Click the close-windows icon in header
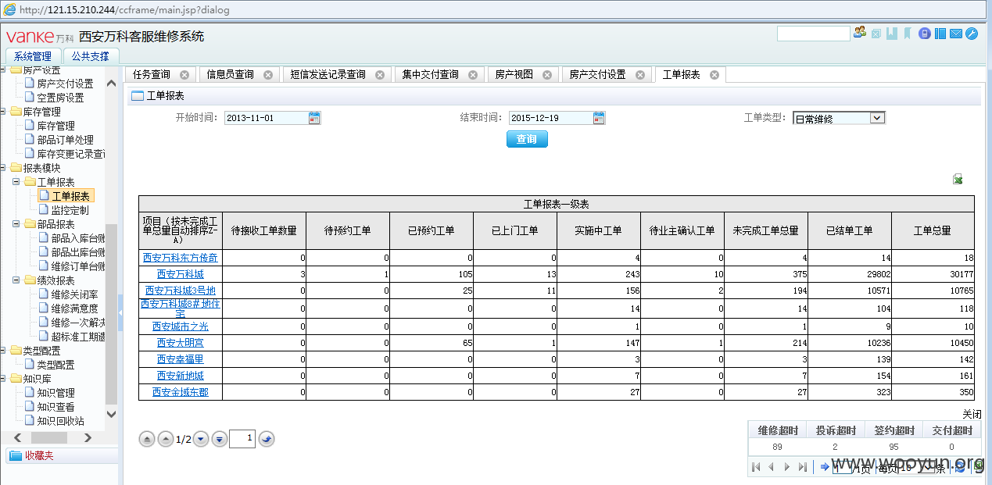Image resolution: width=992 pixels, height=485 pixels. point(876,34)
